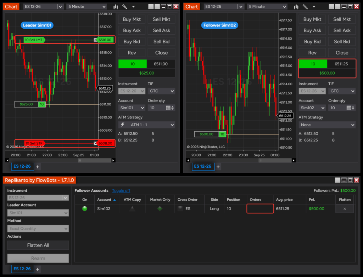This screenshot has height=277, width=363.
Task: Click gray square in Replikanto title bar
Action: pyautogui.click(x=338, y=180)
